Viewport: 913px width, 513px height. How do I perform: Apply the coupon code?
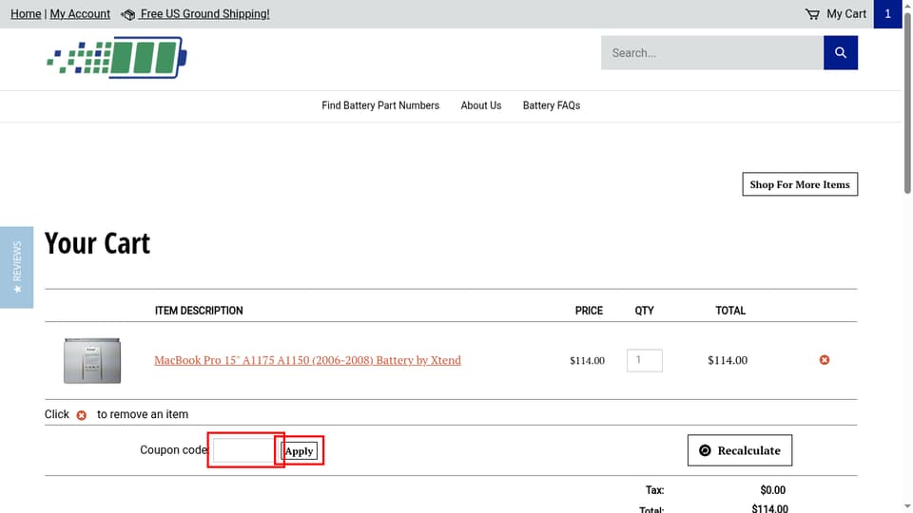pyautogui.click(x=300, y=450)
